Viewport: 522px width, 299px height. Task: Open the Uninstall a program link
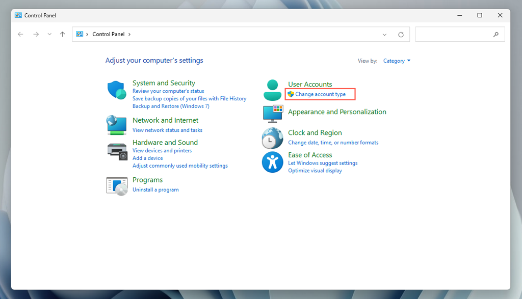(x=155, y=189)
